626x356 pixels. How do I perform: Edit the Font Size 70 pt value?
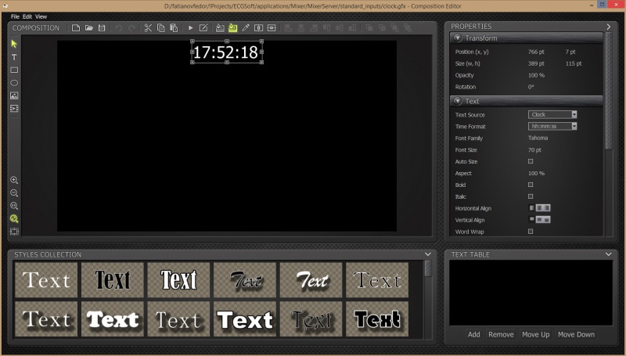(534, 150)
